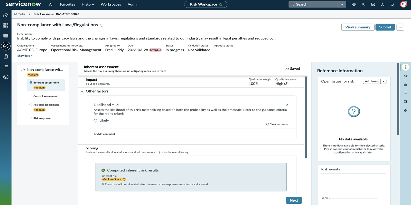Favorite Risk Workspace with star icon
The width and height of the screenshot is (411, 205).
[x=221, y=4]
